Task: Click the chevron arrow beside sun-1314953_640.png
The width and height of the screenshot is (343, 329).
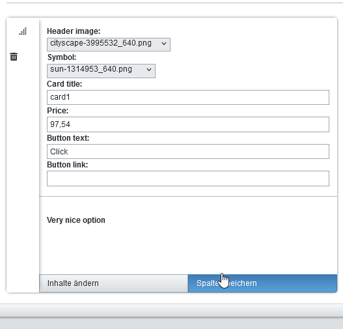Action: coord(149,70)
